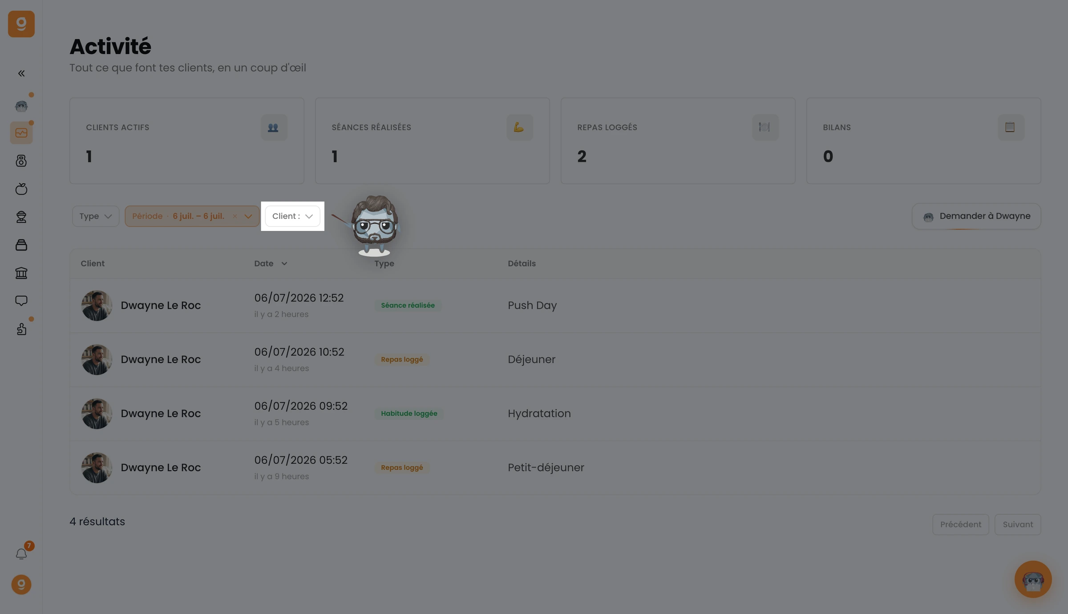Clear the Période filter with the x
This screenshot has height=614, width=1068.
coord(235,216)
